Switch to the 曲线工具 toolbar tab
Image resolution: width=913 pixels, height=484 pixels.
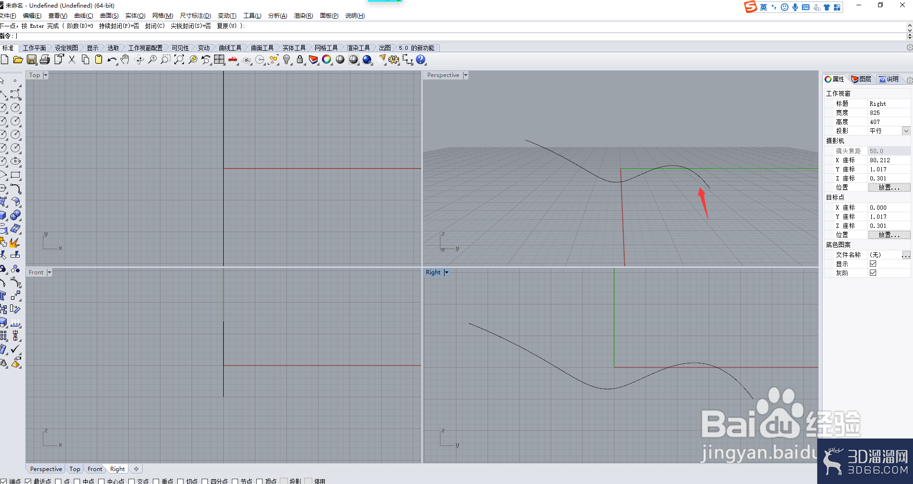tap(230, 48)
